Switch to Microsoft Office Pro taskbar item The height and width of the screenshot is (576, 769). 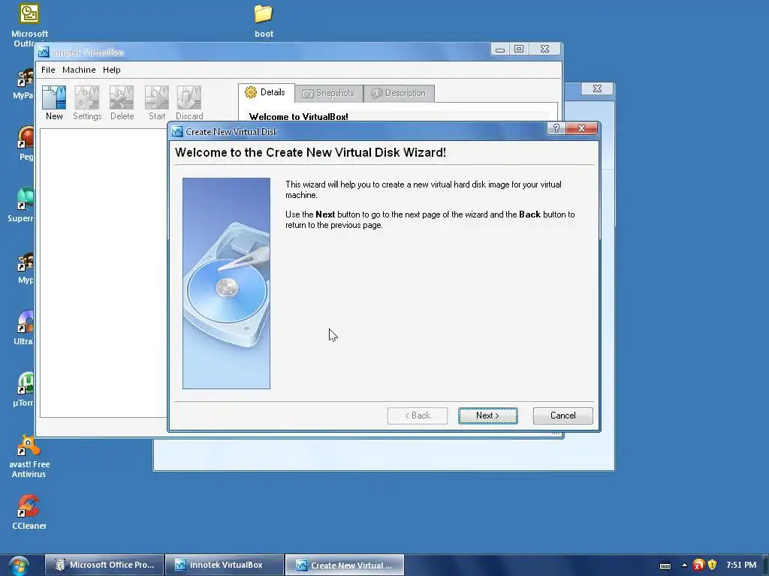pos(104,565)
